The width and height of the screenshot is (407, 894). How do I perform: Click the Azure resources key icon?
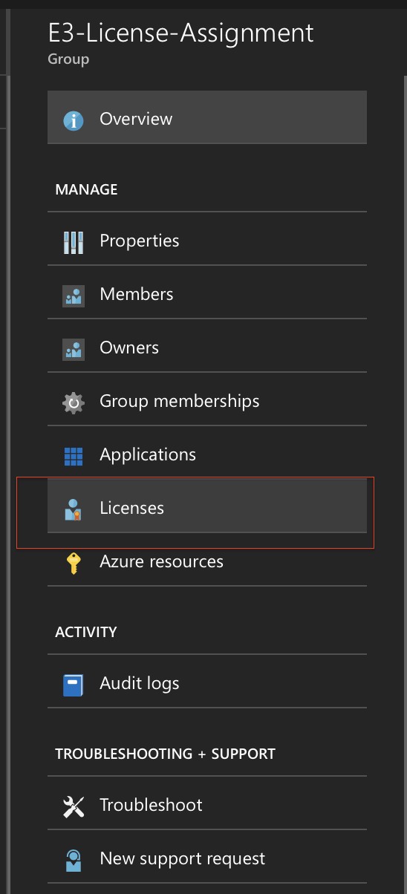(73, 563)
